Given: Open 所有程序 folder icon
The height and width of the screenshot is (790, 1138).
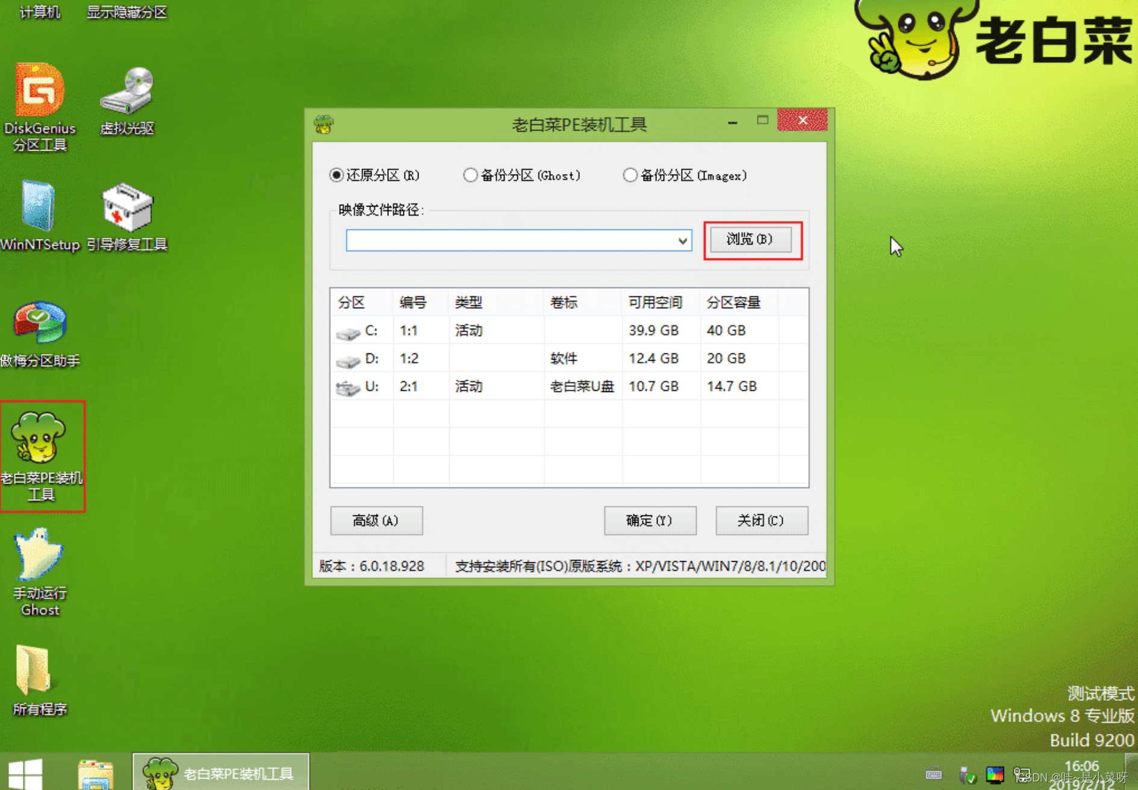Looking at the screenshot, I should 40,681.
